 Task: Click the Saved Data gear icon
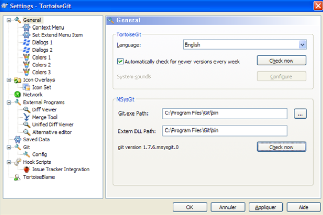[18, 139]
